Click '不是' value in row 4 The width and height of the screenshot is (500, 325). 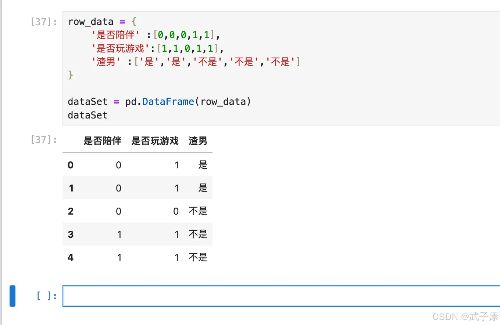[198, 258]
